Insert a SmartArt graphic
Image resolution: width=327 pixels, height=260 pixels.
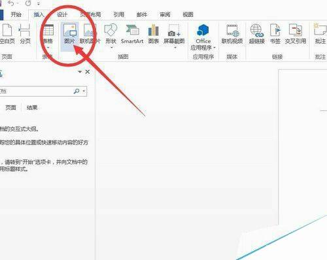point(132,34)
